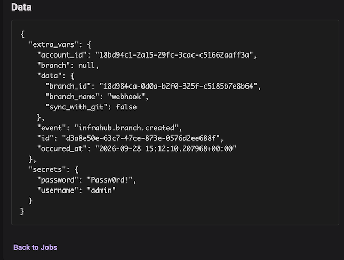This screenshot has height=260, width=344.
Task: Click the Data section heading
Action: click(x=21, y=7)
